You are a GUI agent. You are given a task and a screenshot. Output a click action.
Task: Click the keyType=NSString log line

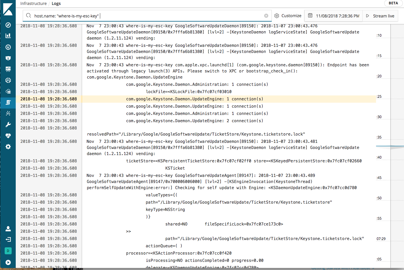(165, 209)
